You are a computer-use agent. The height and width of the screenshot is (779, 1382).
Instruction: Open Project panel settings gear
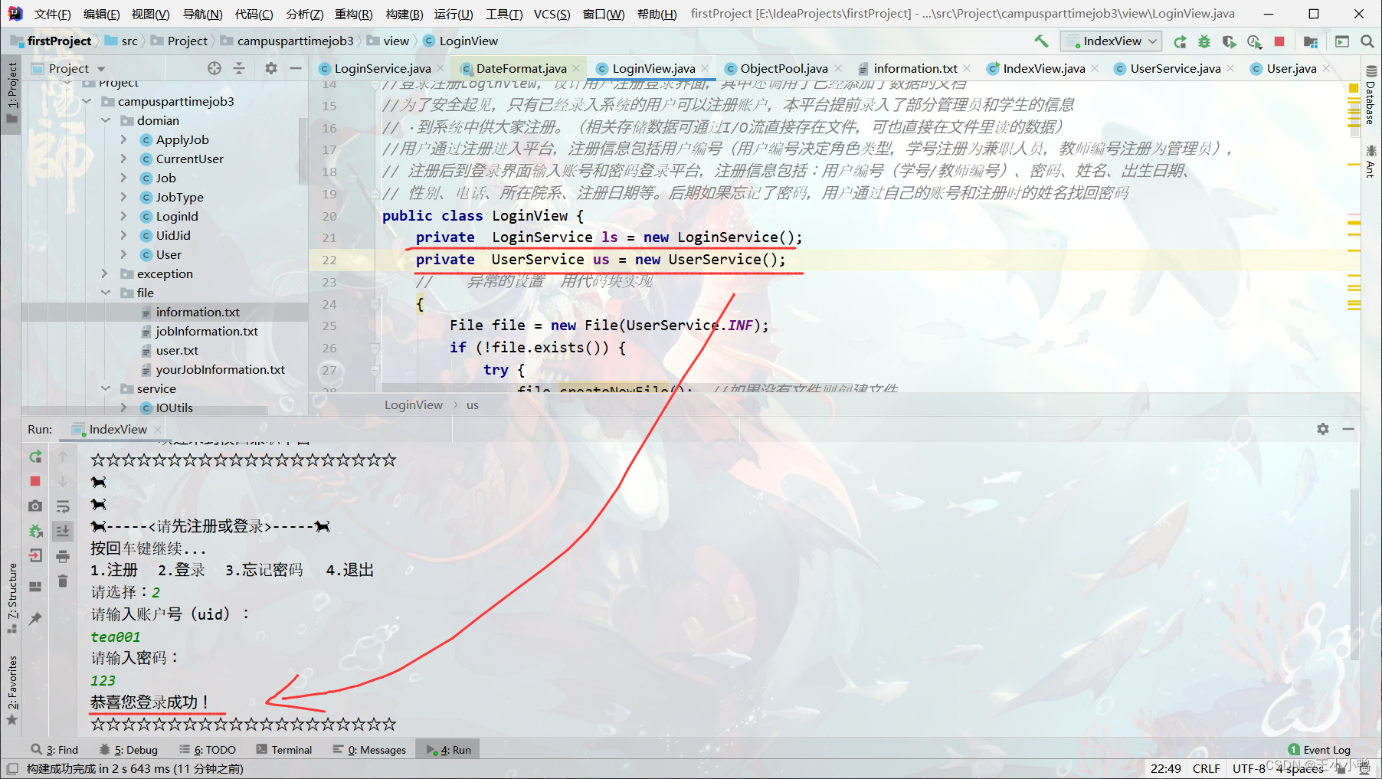click(271, 68)
